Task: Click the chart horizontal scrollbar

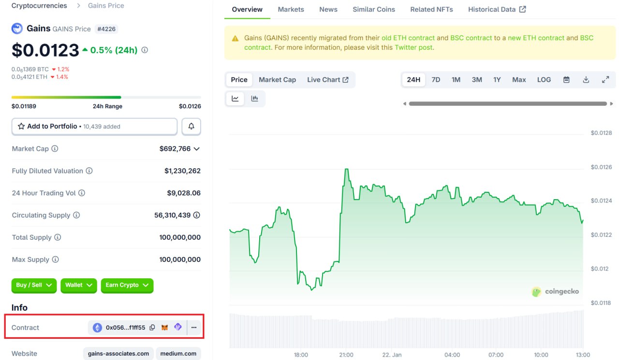Action: click(x=507, y=103)
